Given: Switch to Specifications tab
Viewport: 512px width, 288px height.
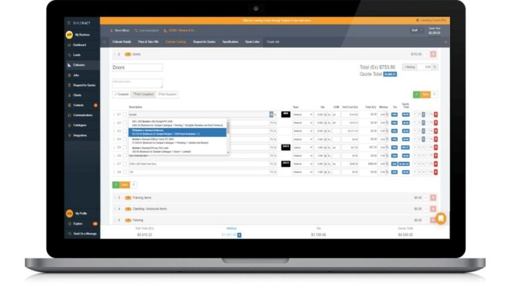Looking at the screenshot, I should 230,42.
